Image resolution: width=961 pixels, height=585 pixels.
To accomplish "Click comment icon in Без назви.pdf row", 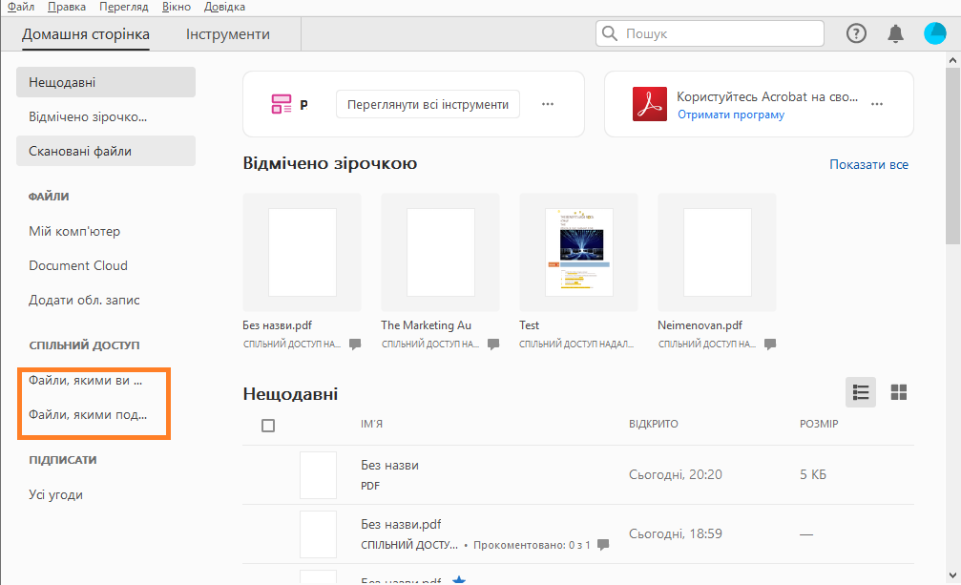I will pos(603,545).
